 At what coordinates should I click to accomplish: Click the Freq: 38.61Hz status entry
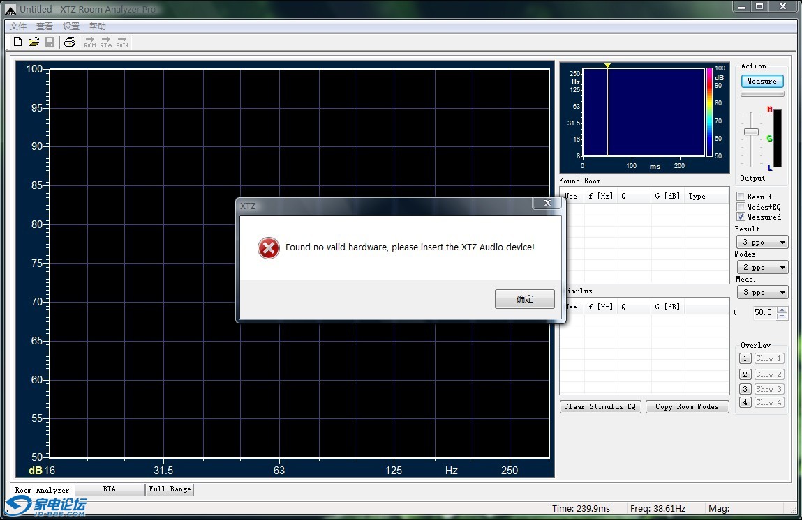click(x=658, y=509)
